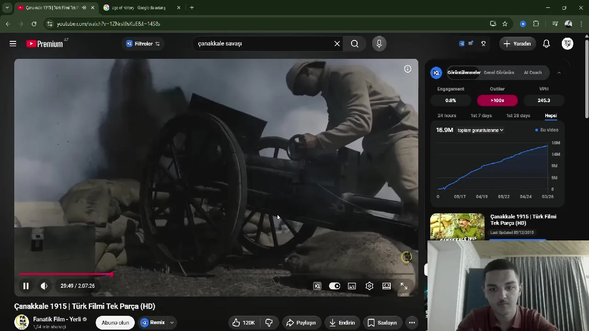The image size is (589, 331).
Task: Turn on subtitles in the player
Action: [x=352, y=286]
